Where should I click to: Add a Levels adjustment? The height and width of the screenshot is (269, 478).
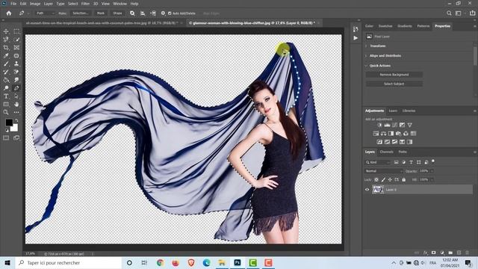point(387,125)
